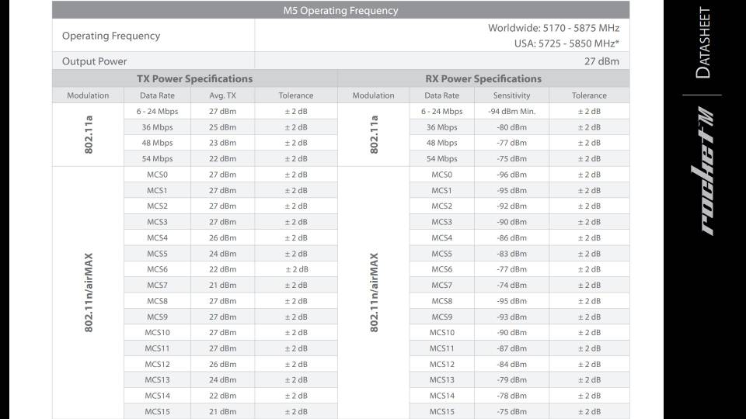Click the "23 dBm" Avg. TX cell
Screen dimensions: 746x419
click(x=223, y=143)
